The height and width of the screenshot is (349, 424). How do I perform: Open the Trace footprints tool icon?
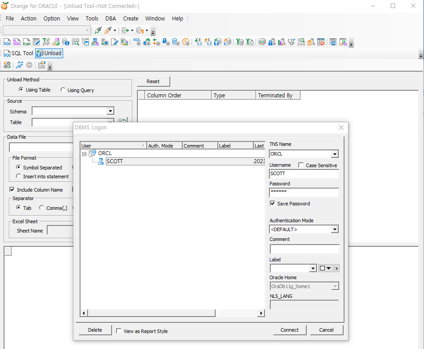(x=46, y=42)
